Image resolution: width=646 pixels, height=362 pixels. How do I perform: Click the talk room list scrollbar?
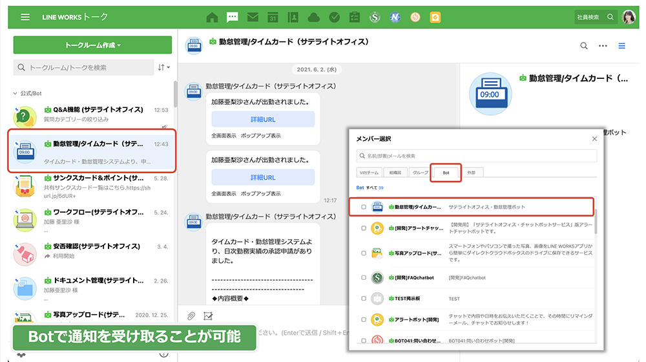(x=176, y=94)
